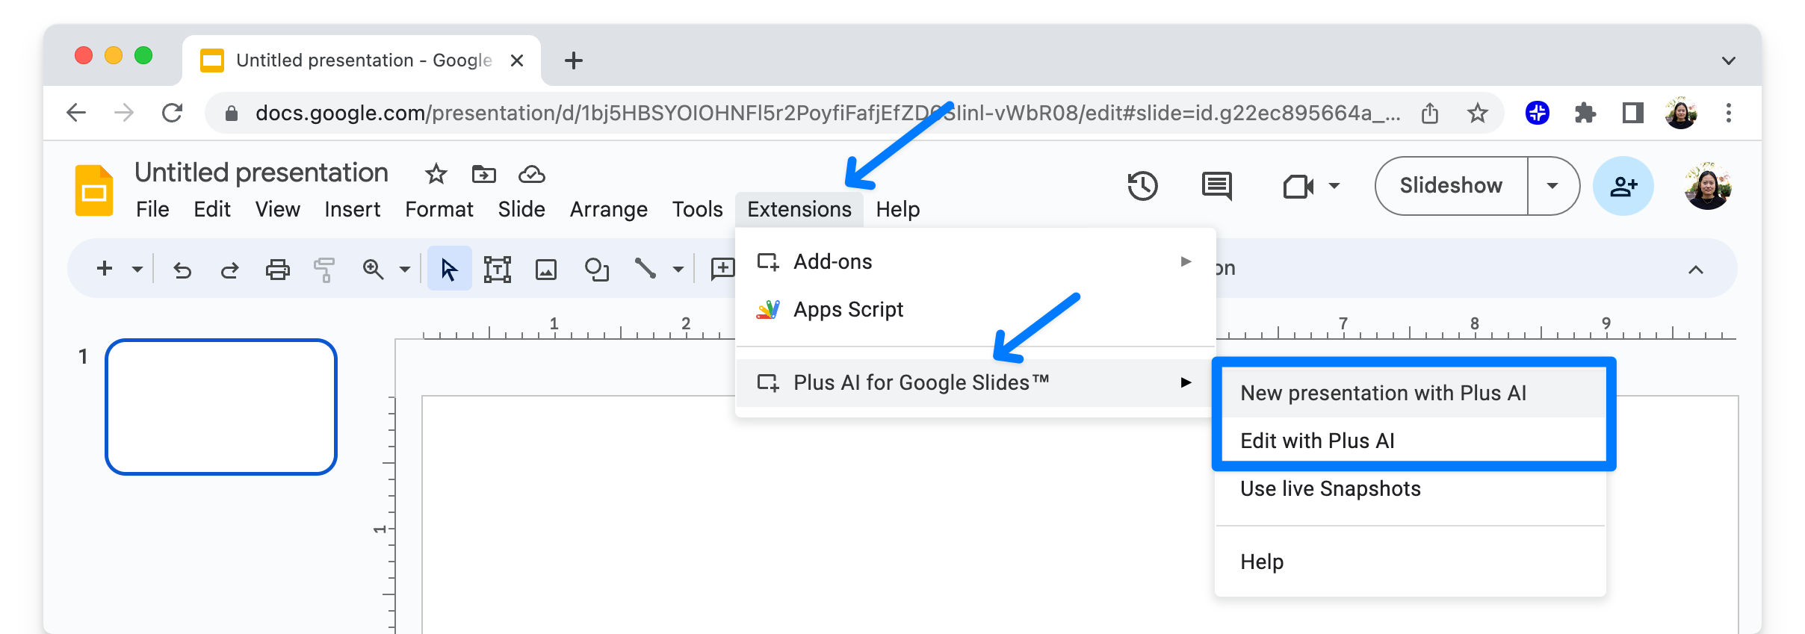Image resolution: width=1805 pixels, height=634 pixels.
Task: Toggle the browser side panel icon
Action: pos(1632,114)
